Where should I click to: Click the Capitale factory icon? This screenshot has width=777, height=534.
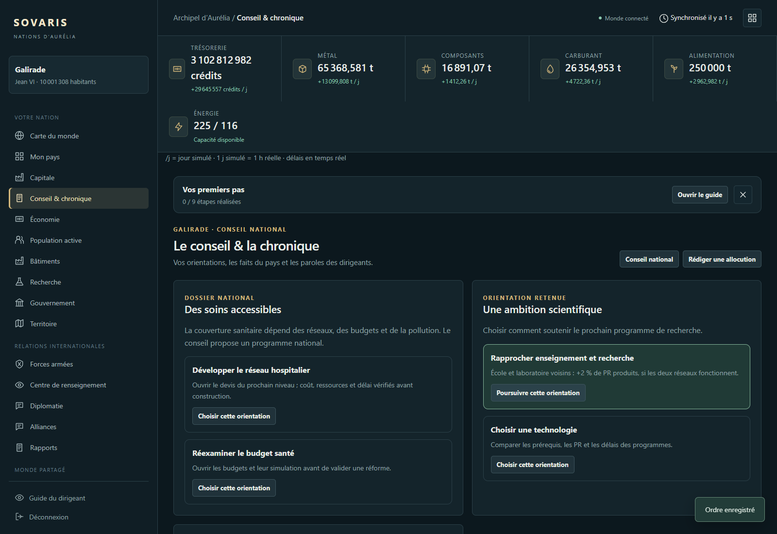coord(19,177)
